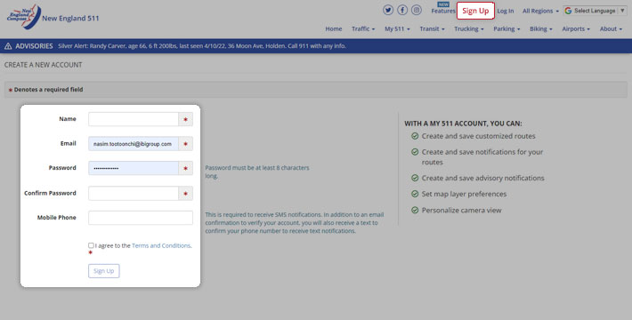Go to the Home menu item
The height and width of the screenshot is (320, 632).
point(333,29)
